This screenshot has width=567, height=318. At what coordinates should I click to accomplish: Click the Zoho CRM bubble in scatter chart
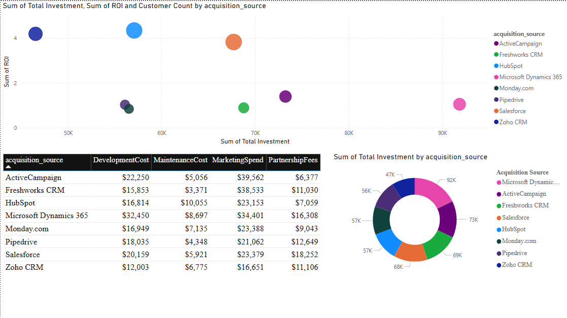coord(36,34)
